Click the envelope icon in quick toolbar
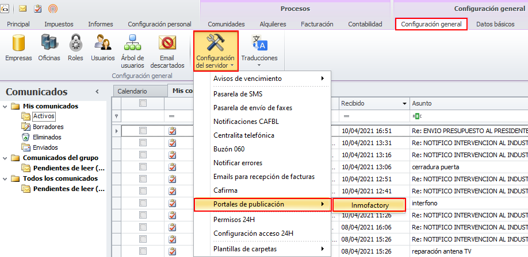The height and width of the screenshot is (257, 528). point(22,9)
